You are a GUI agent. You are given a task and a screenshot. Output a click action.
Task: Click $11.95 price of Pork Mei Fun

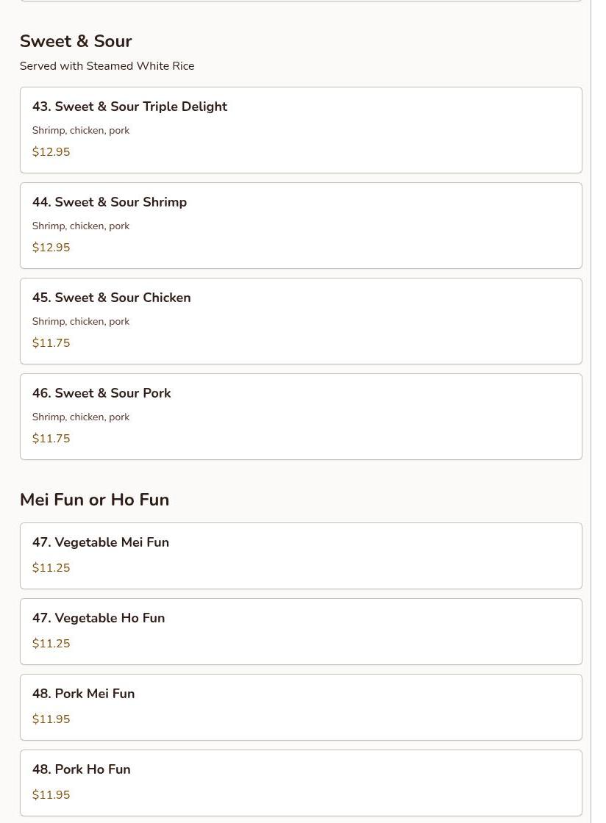click(51, 719)
